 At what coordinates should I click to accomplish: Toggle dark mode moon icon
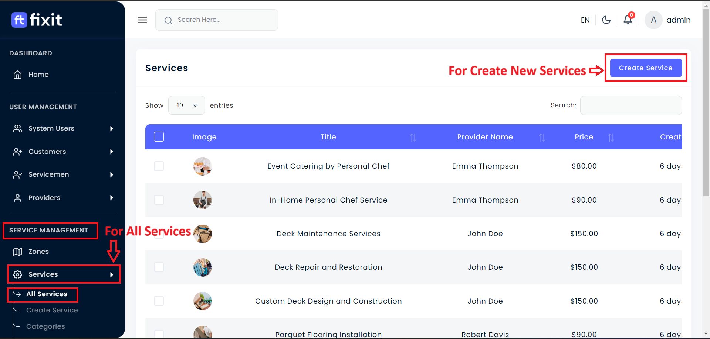pos(606,20)
